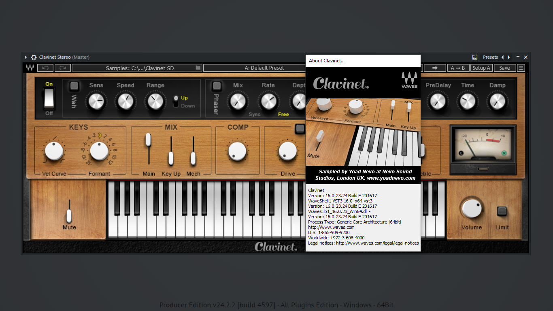Open the Presets selector menu

coord(490,58)
